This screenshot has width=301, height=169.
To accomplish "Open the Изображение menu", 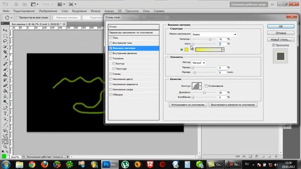I will pos(48,11).
